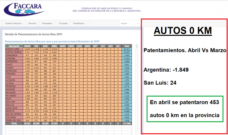Select the TIERRA DEL FGO. row label

(14, 121)
